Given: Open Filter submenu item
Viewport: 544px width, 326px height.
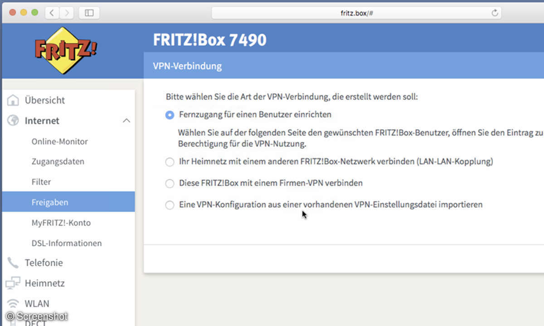Looking at the screenshot, I should click(41, 182).
